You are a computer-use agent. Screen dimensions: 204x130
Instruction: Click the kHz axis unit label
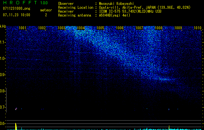3,26
